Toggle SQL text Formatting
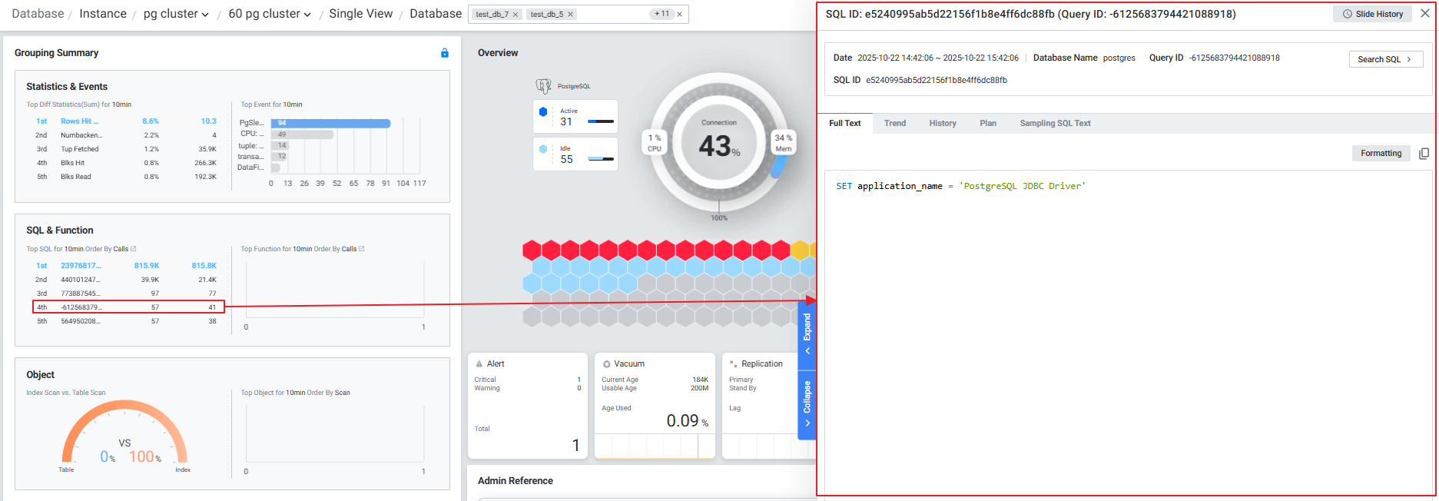Screen dimensions: 1439x501 pyautogui.click(x=1381, y=154)
